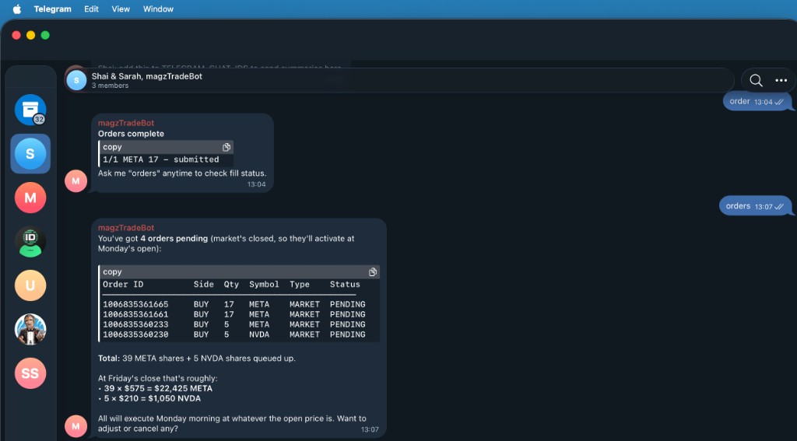Image resolution: width=797 pixels, height=441 pixels.
Task: Open the orange U chat in sidebar
Action: click(x=30, y=285)
